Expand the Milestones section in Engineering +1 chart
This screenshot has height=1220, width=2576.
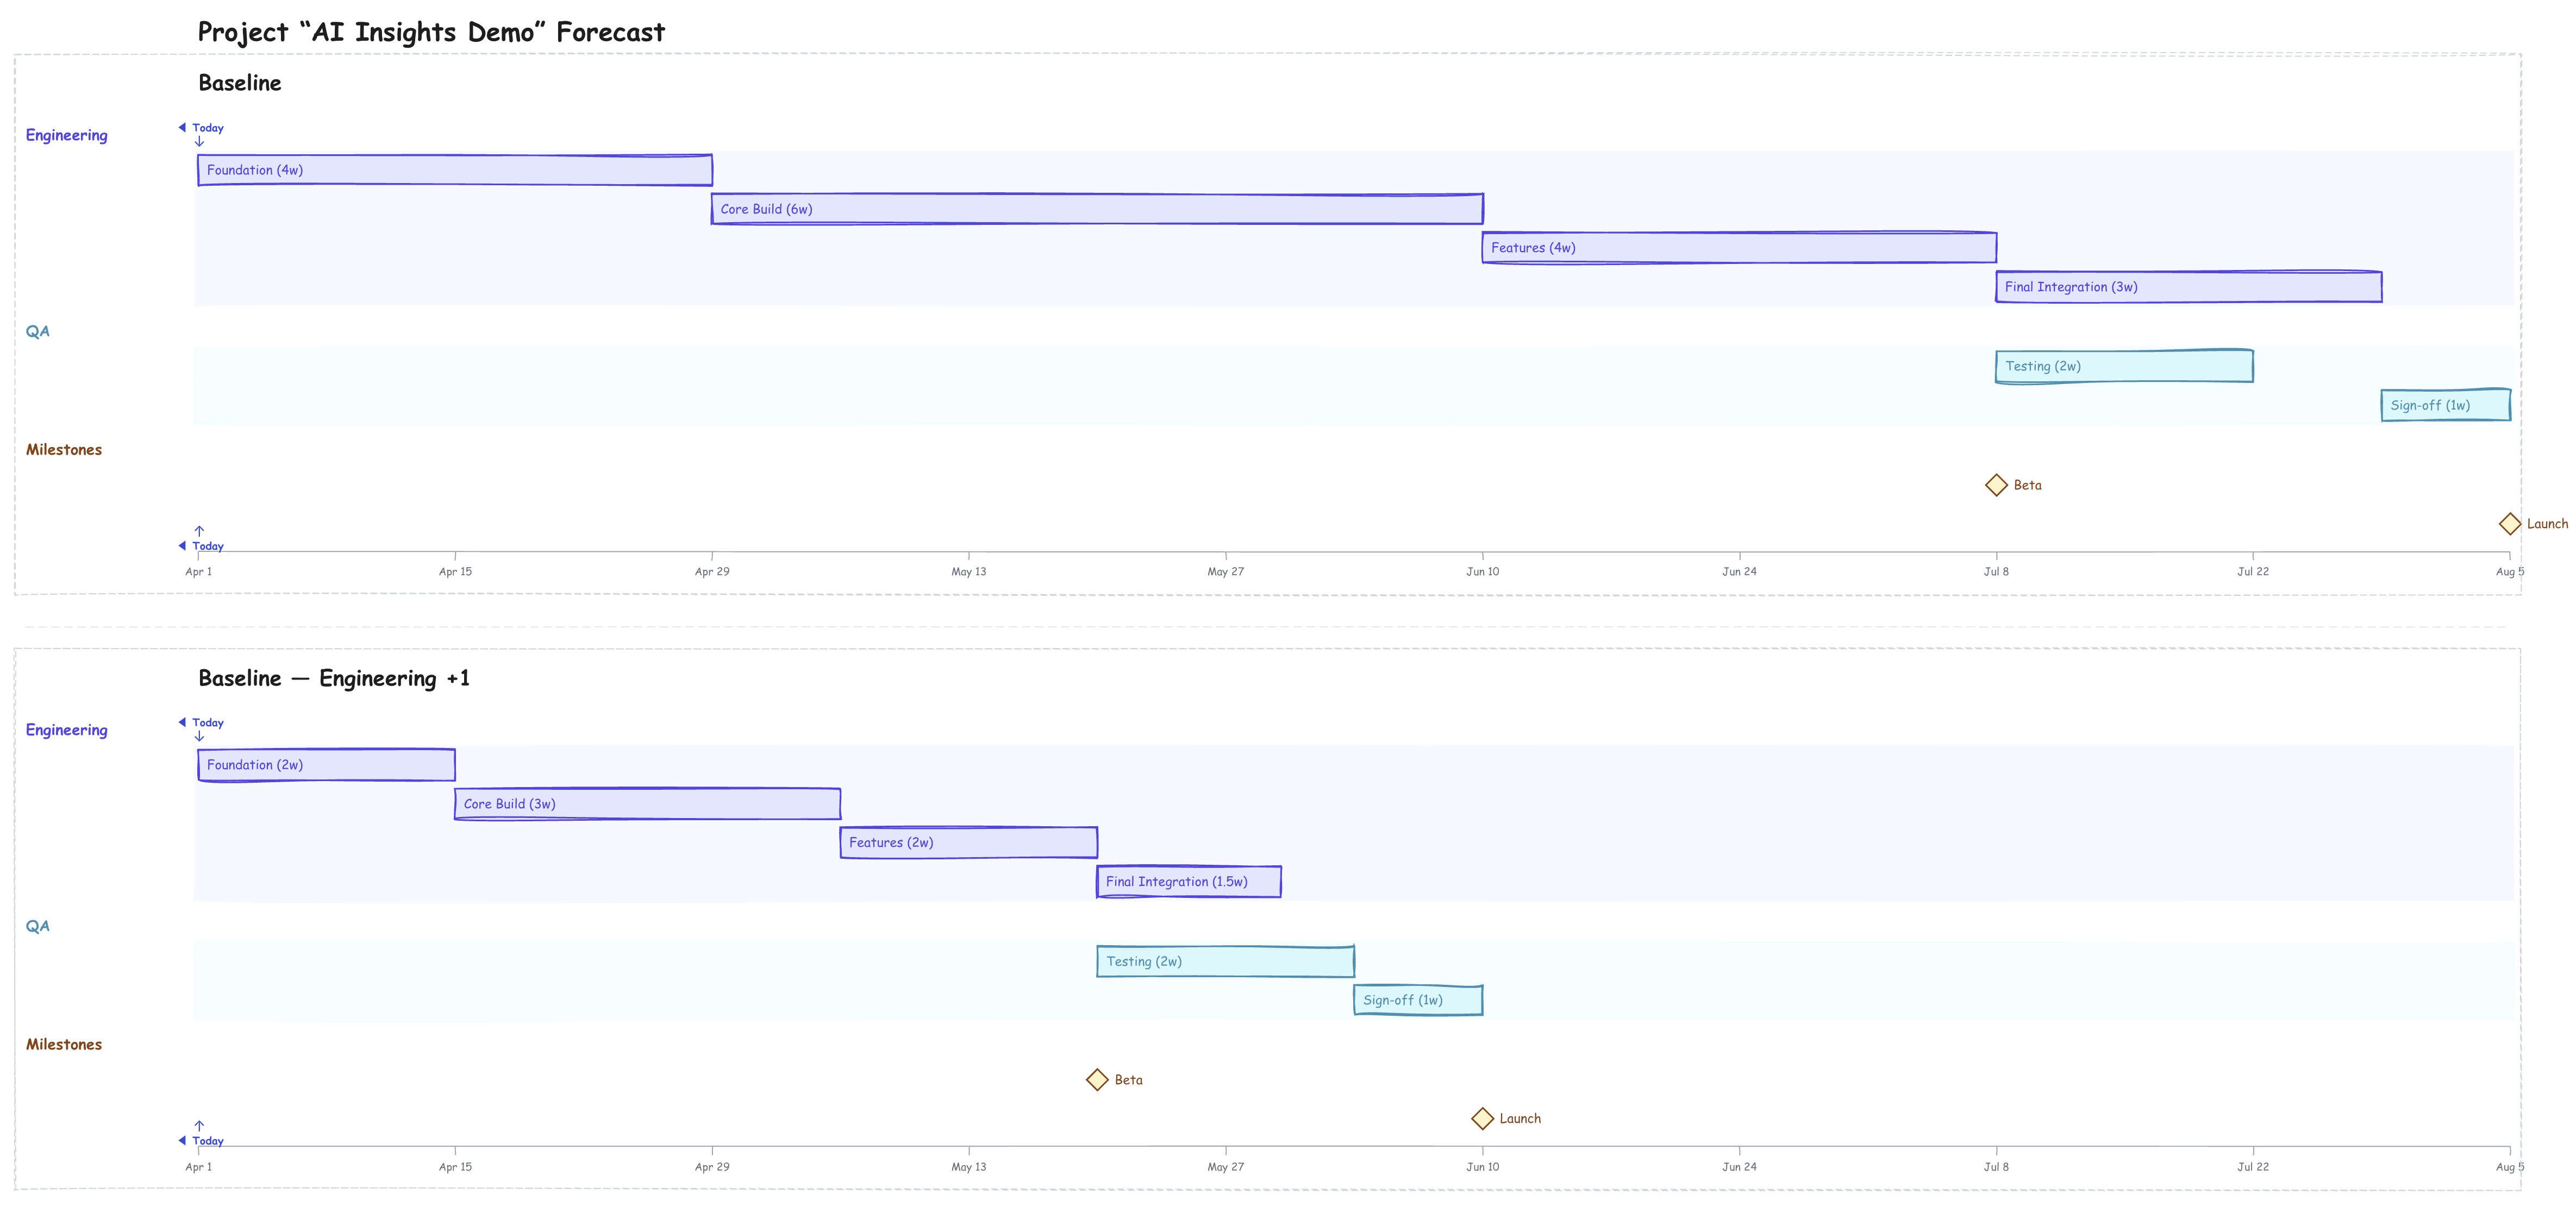coord(63,1044)
